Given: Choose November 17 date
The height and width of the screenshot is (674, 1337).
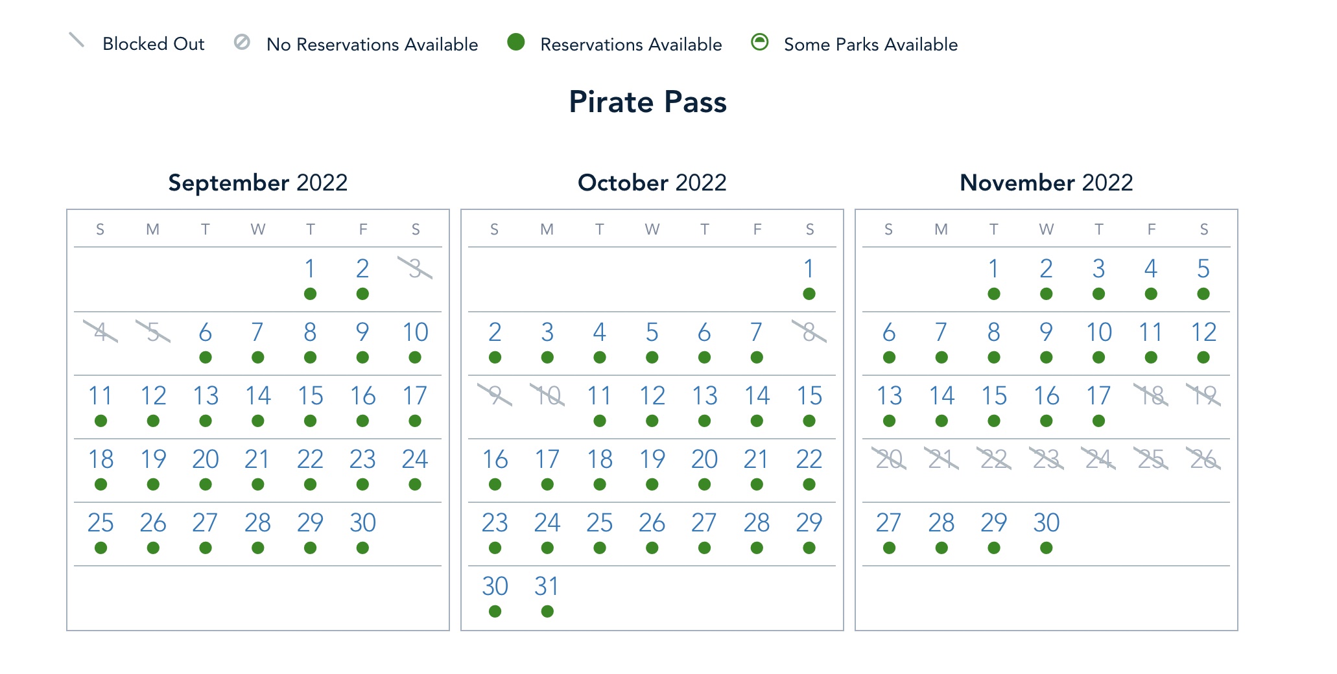Looking at the screenshot, I should tap(1098, 396).
